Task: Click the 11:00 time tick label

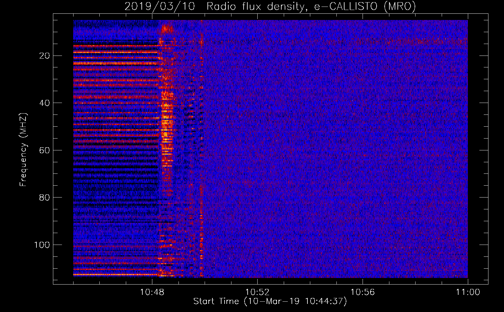Action: 468,292
